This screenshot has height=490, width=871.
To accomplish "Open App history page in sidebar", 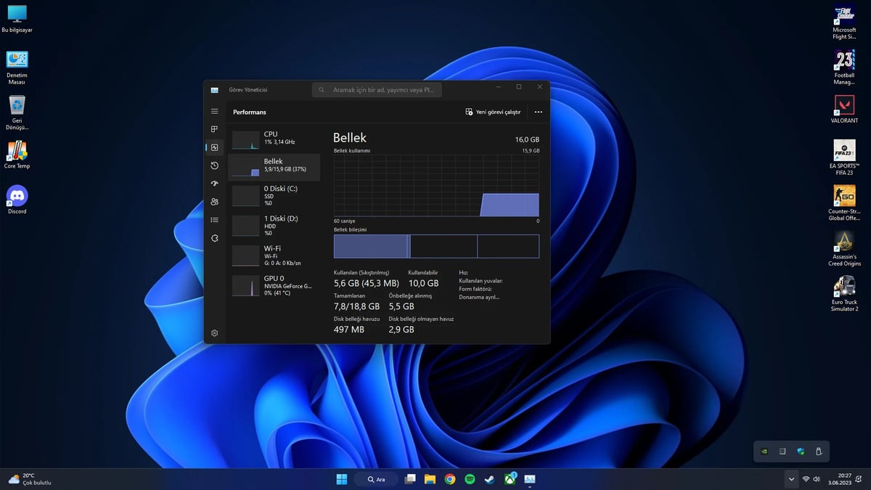I will point(214,166).
